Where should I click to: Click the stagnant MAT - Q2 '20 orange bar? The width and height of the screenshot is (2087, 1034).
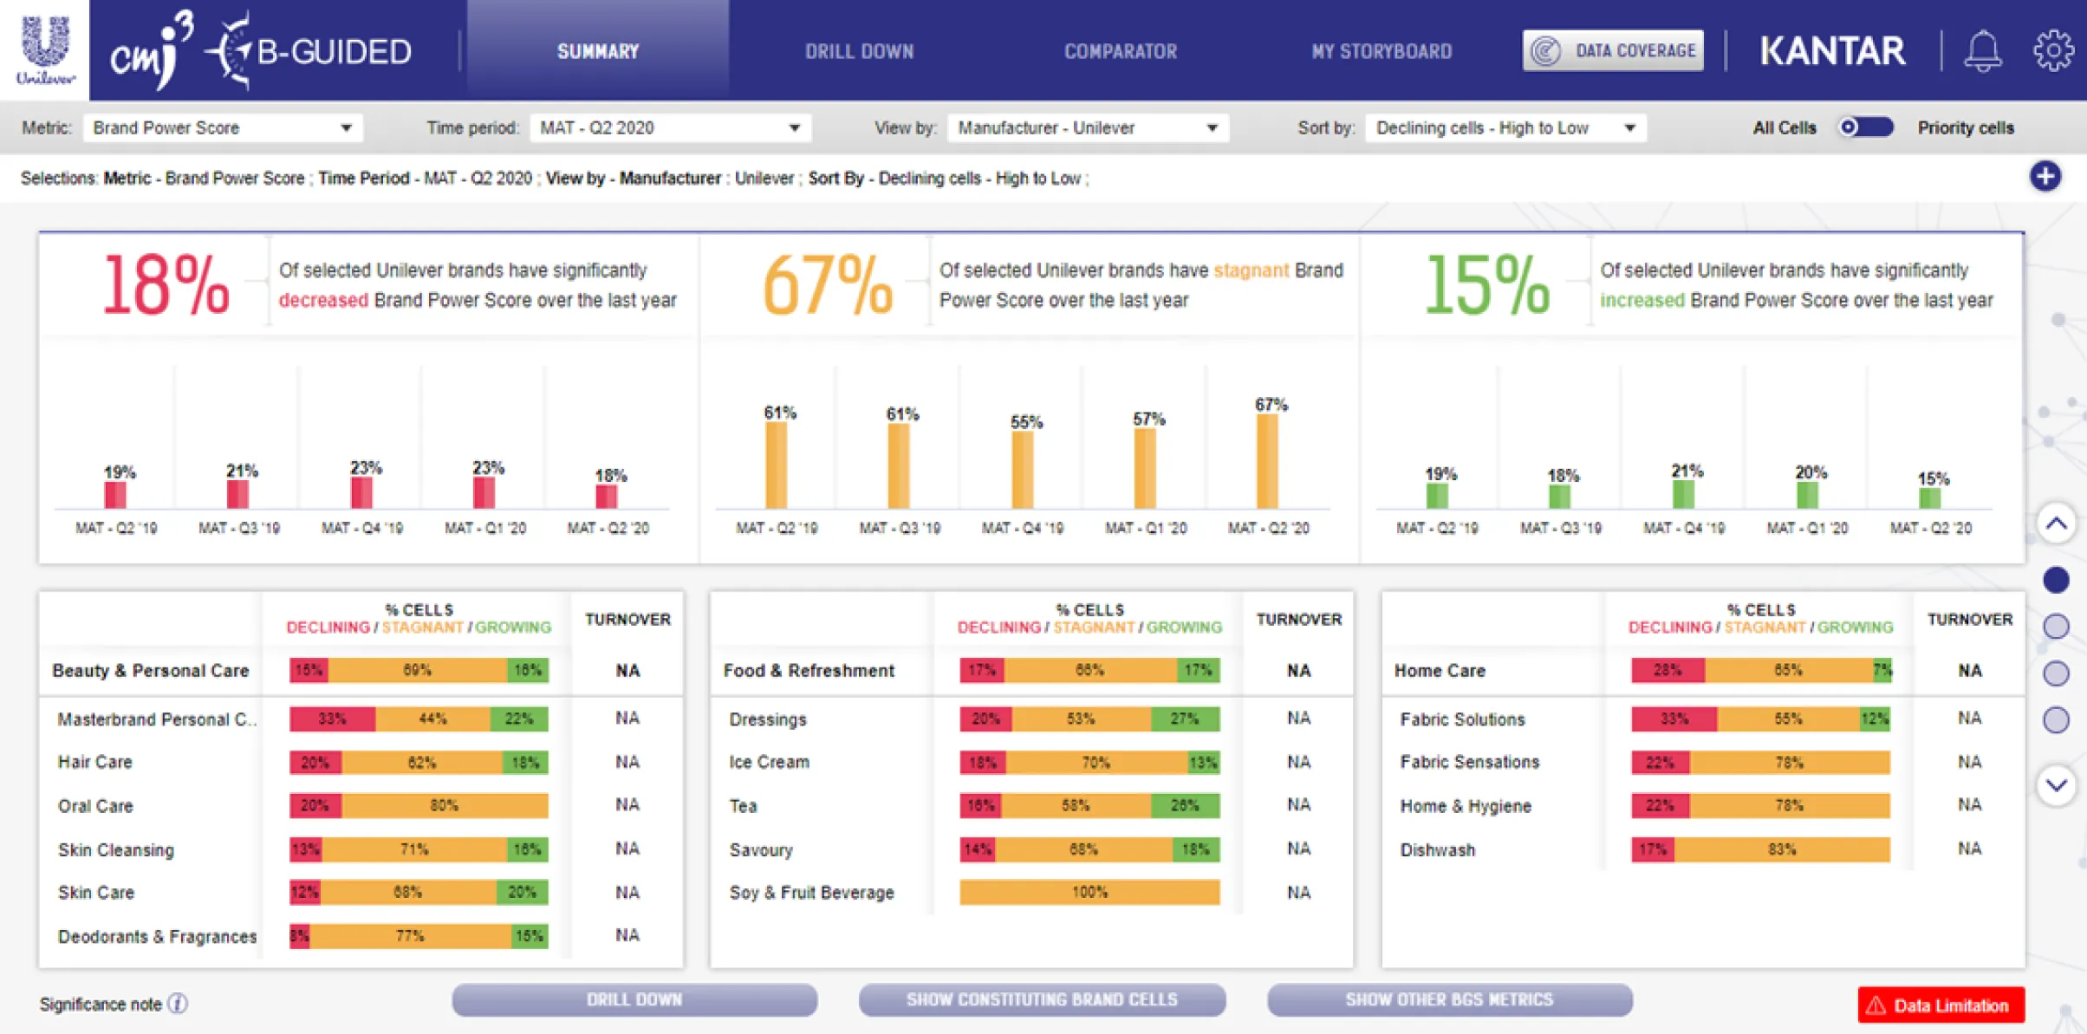click(1267, 461)
